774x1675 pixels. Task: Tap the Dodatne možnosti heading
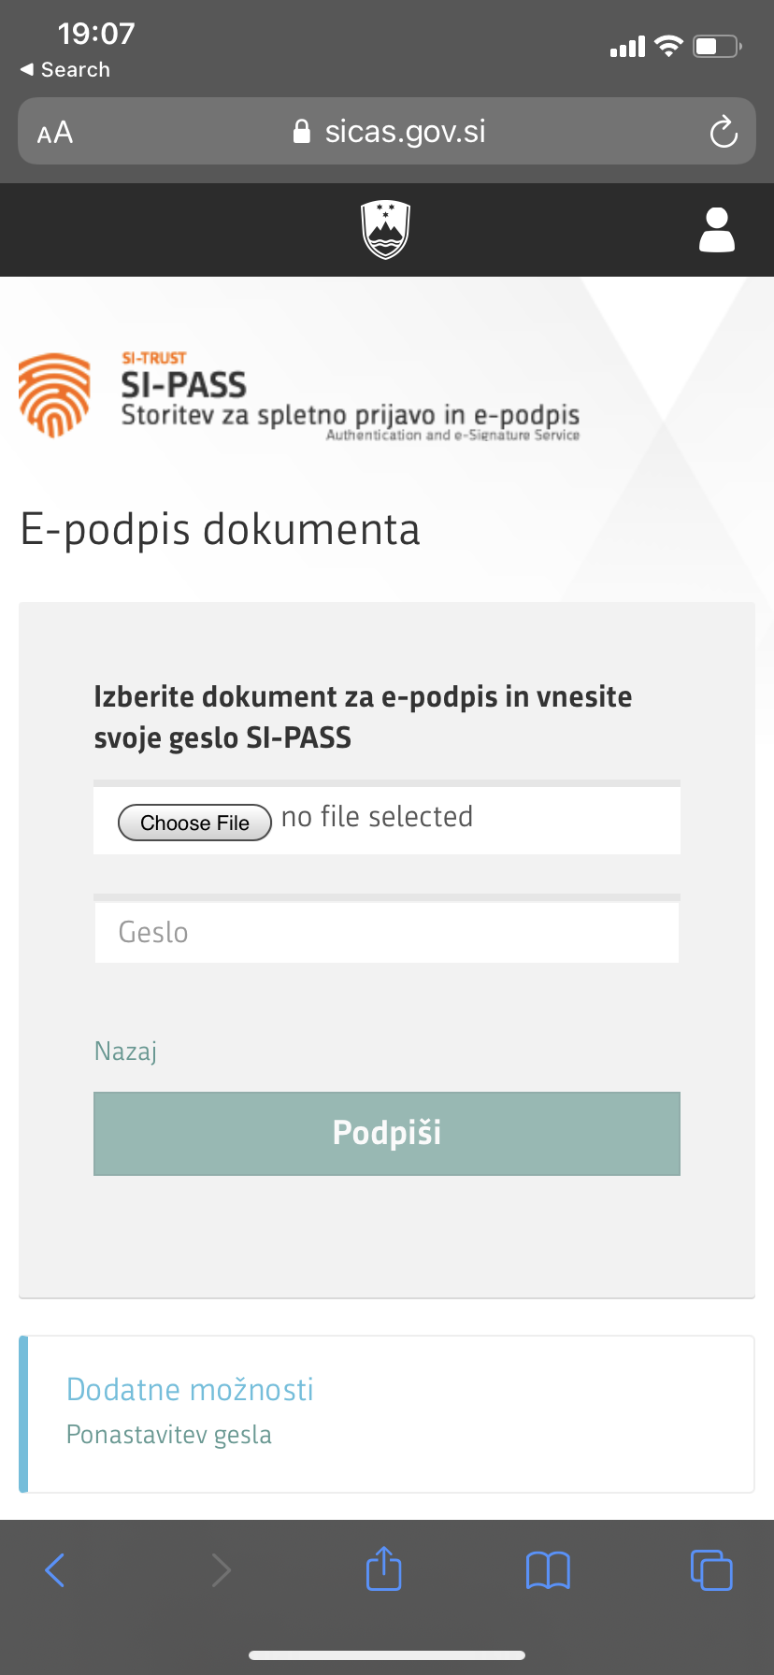tap(190, 1390)
